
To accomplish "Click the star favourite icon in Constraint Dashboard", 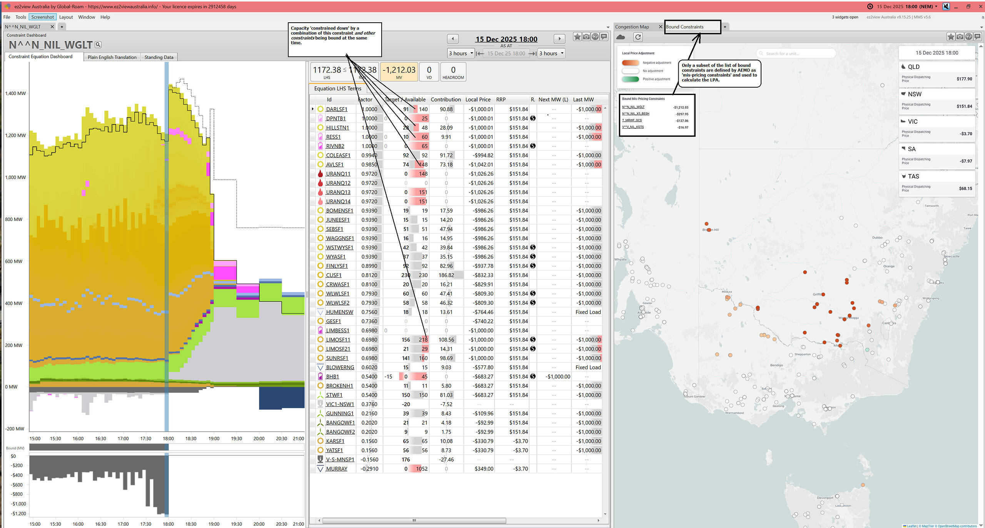I will pyautogui.click(x=577, y=37).
